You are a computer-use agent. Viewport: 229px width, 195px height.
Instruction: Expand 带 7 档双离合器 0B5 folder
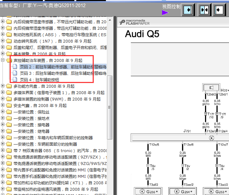(3, 150)
